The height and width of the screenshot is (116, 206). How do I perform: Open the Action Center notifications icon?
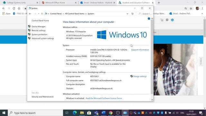coord(201,113)
